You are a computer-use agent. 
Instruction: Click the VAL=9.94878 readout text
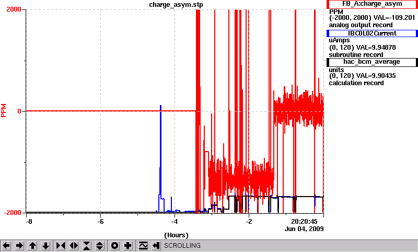click(x=376, y=48)
